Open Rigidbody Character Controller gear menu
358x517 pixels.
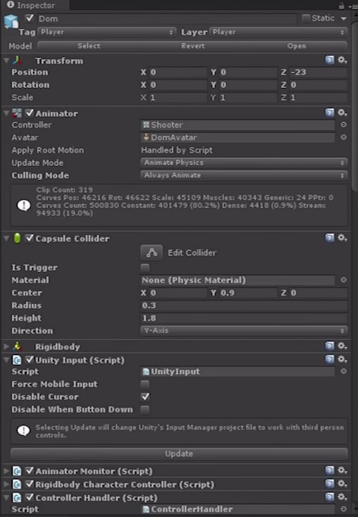click(x=343, y=484)
